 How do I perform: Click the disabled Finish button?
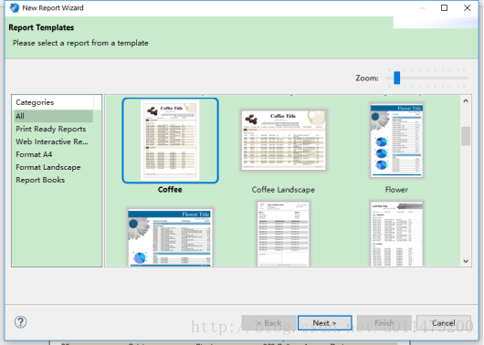click(x=384, y=323)
